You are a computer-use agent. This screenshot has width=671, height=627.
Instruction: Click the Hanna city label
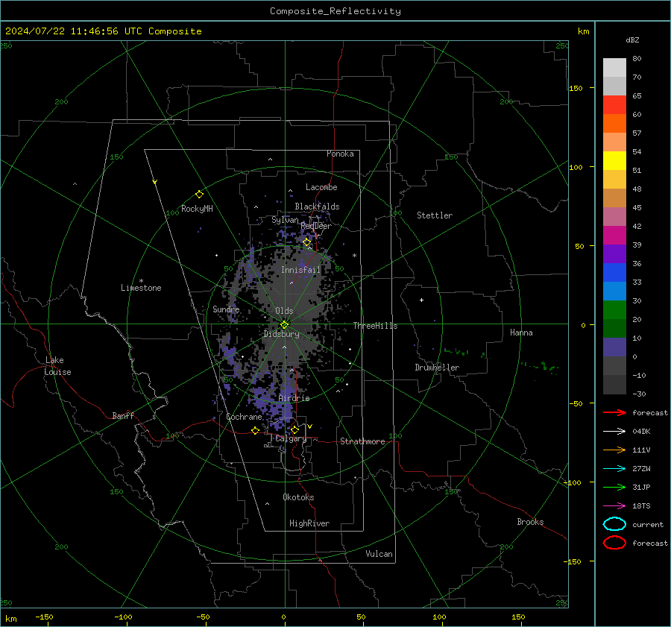pos(521,333)
